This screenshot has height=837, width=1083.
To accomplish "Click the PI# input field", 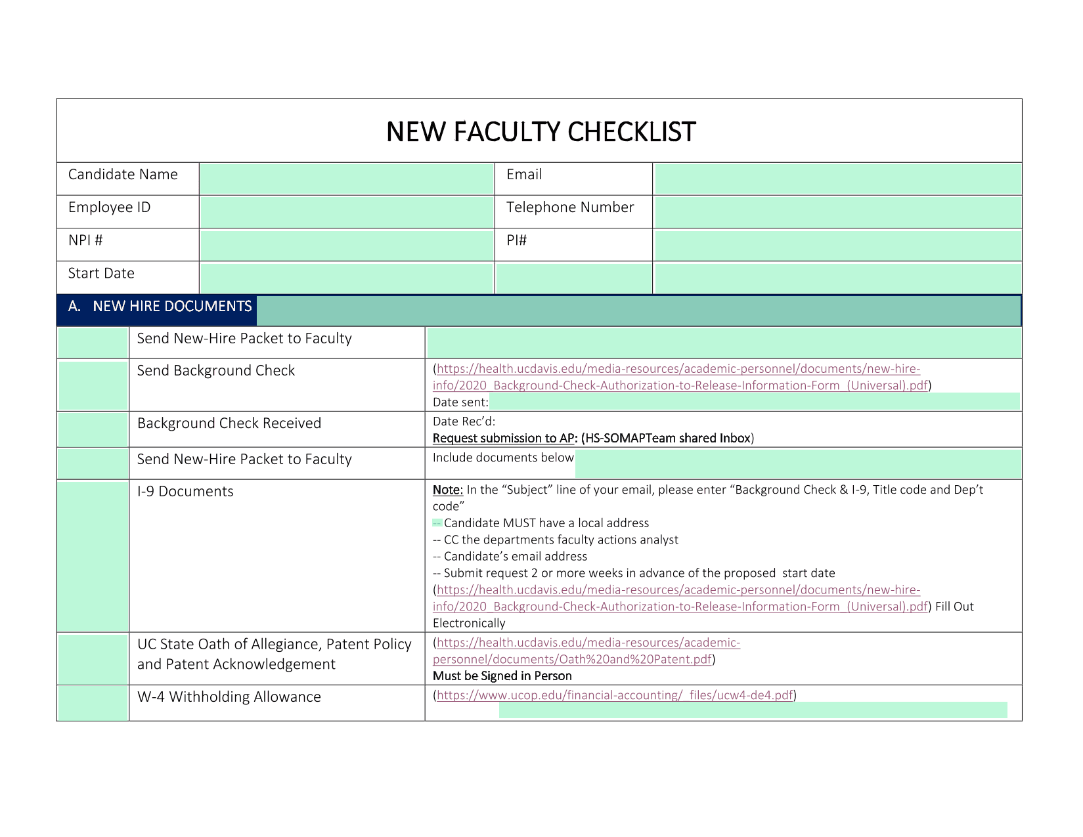I will (837, 244).
